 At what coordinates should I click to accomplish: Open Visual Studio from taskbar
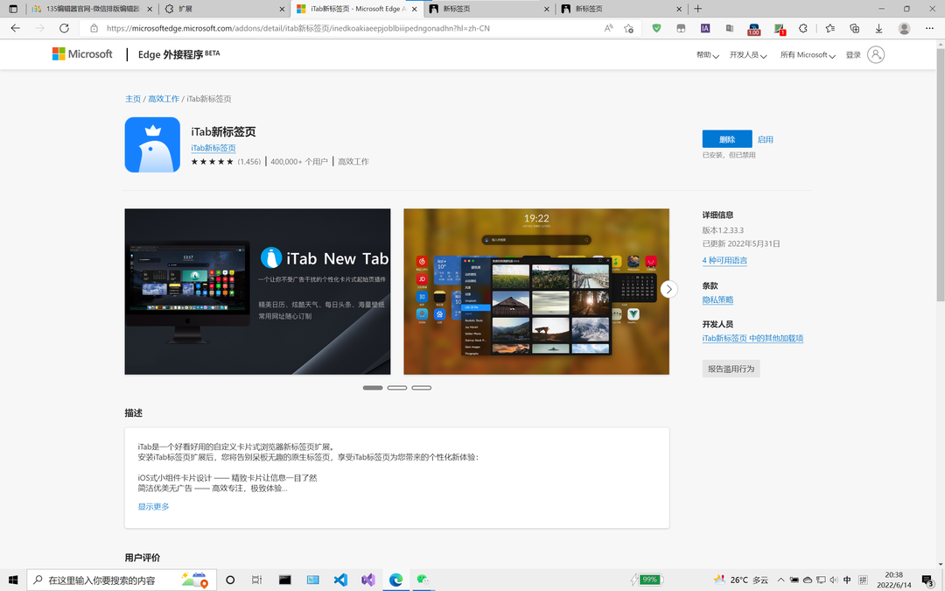tap(368, 580)
